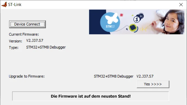Click the upgrade STM32+STM8 Debugger text near bottom
187x105 pixels.
114,76
